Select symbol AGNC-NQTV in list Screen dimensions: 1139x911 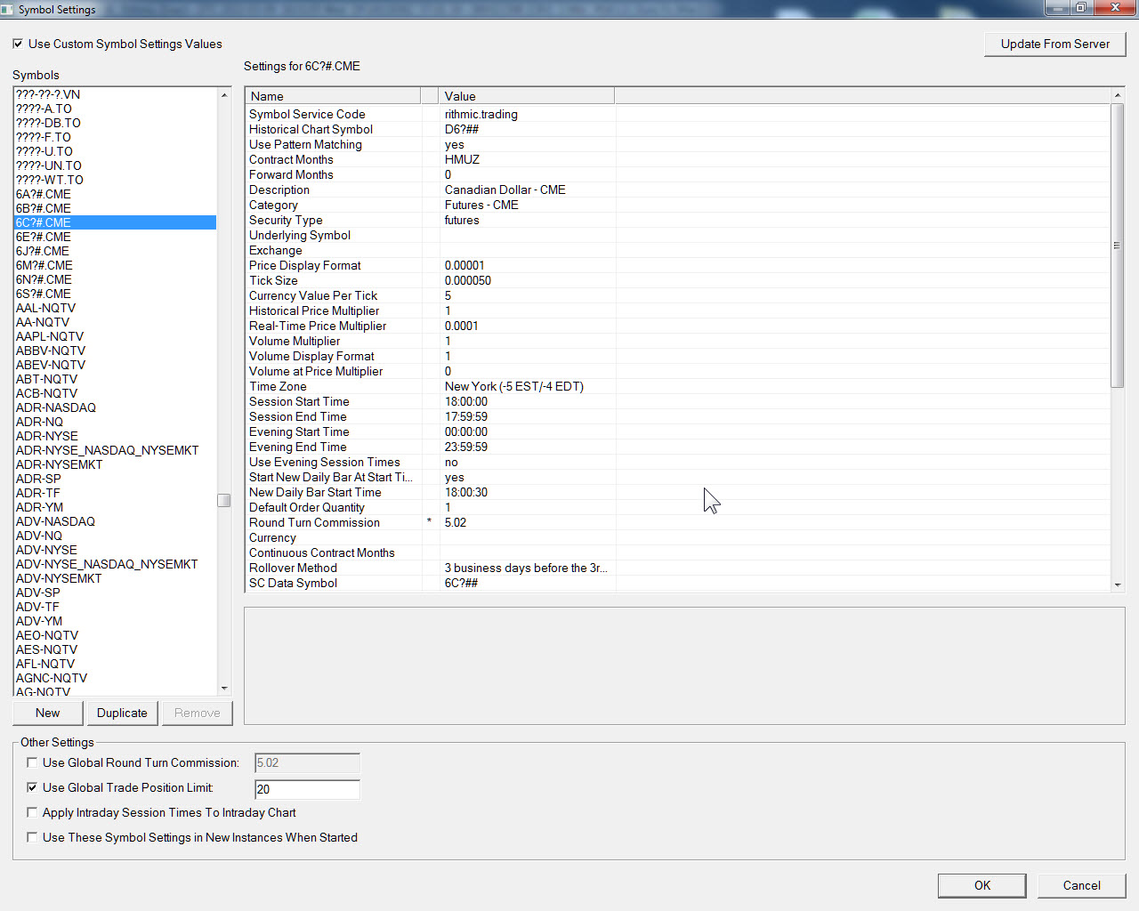click(x=115, y=678)
